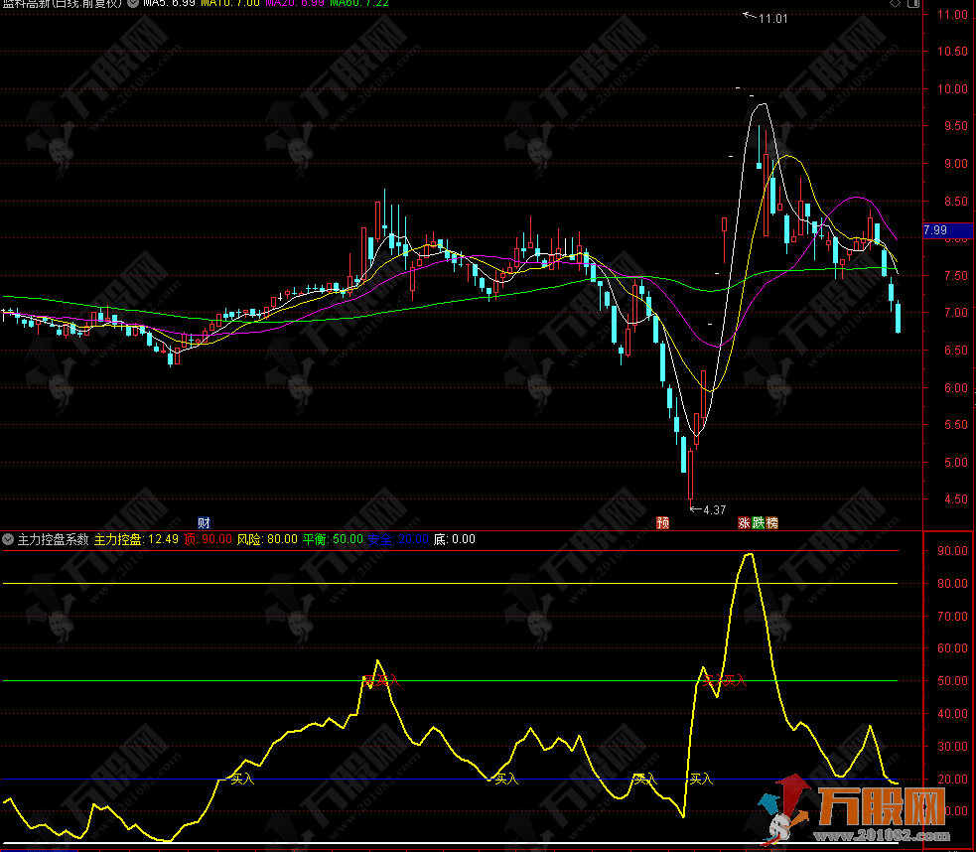Image resolution: width=976 pixels, height=852 pixels.
Task: Click the 90.00 indicator axis label
Action: (x=952, y=551)
